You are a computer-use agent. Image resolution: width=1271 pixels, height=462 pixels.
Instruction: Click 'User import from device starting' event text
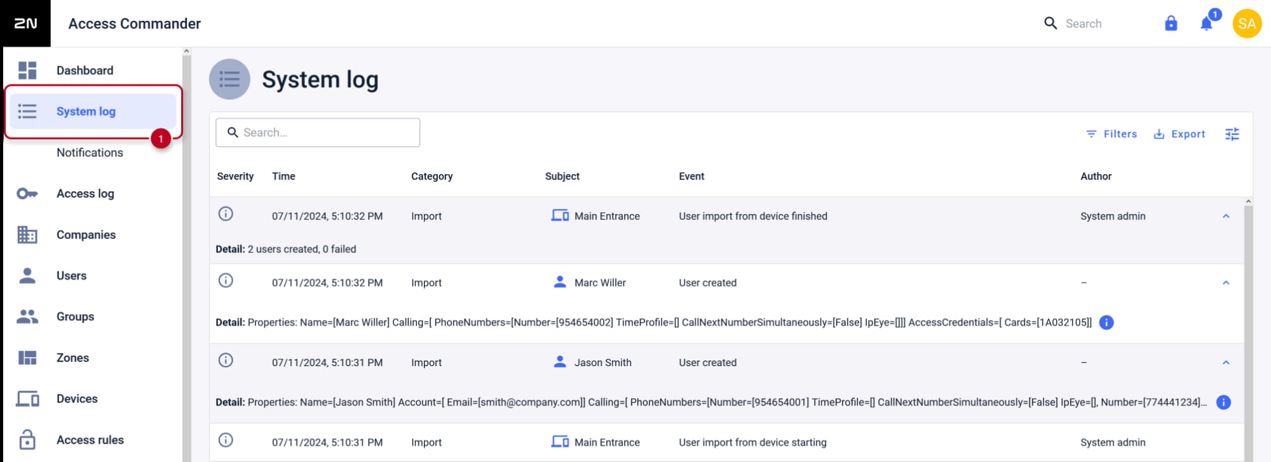pos(752,442)
